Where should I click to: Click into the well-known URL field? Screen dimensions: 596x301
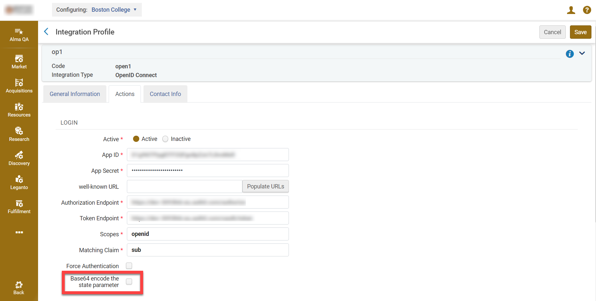(x=184, y=186)
